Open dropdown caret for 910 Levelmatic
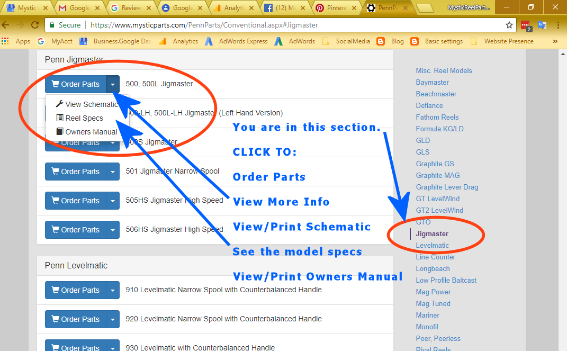Screen dimensions: 567x351 click(x=113, y=290)
